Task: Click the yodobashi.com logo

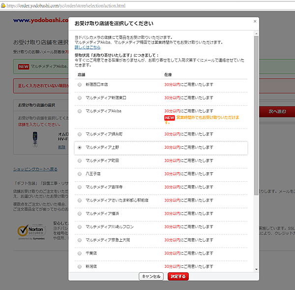Action: pyautogui.click(x=41, y=20)
